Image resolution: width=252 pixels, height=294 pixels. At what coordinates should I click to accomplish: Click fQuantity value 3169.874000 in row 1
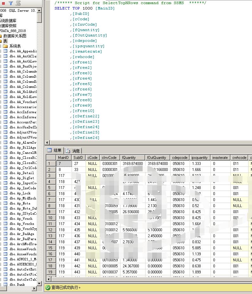point(132,164)
